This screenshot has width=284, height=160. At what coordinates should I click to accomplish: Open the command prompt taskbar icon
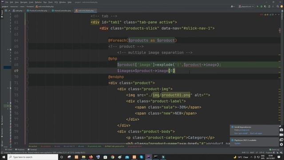pyautogui.click(x=156, y=157)
